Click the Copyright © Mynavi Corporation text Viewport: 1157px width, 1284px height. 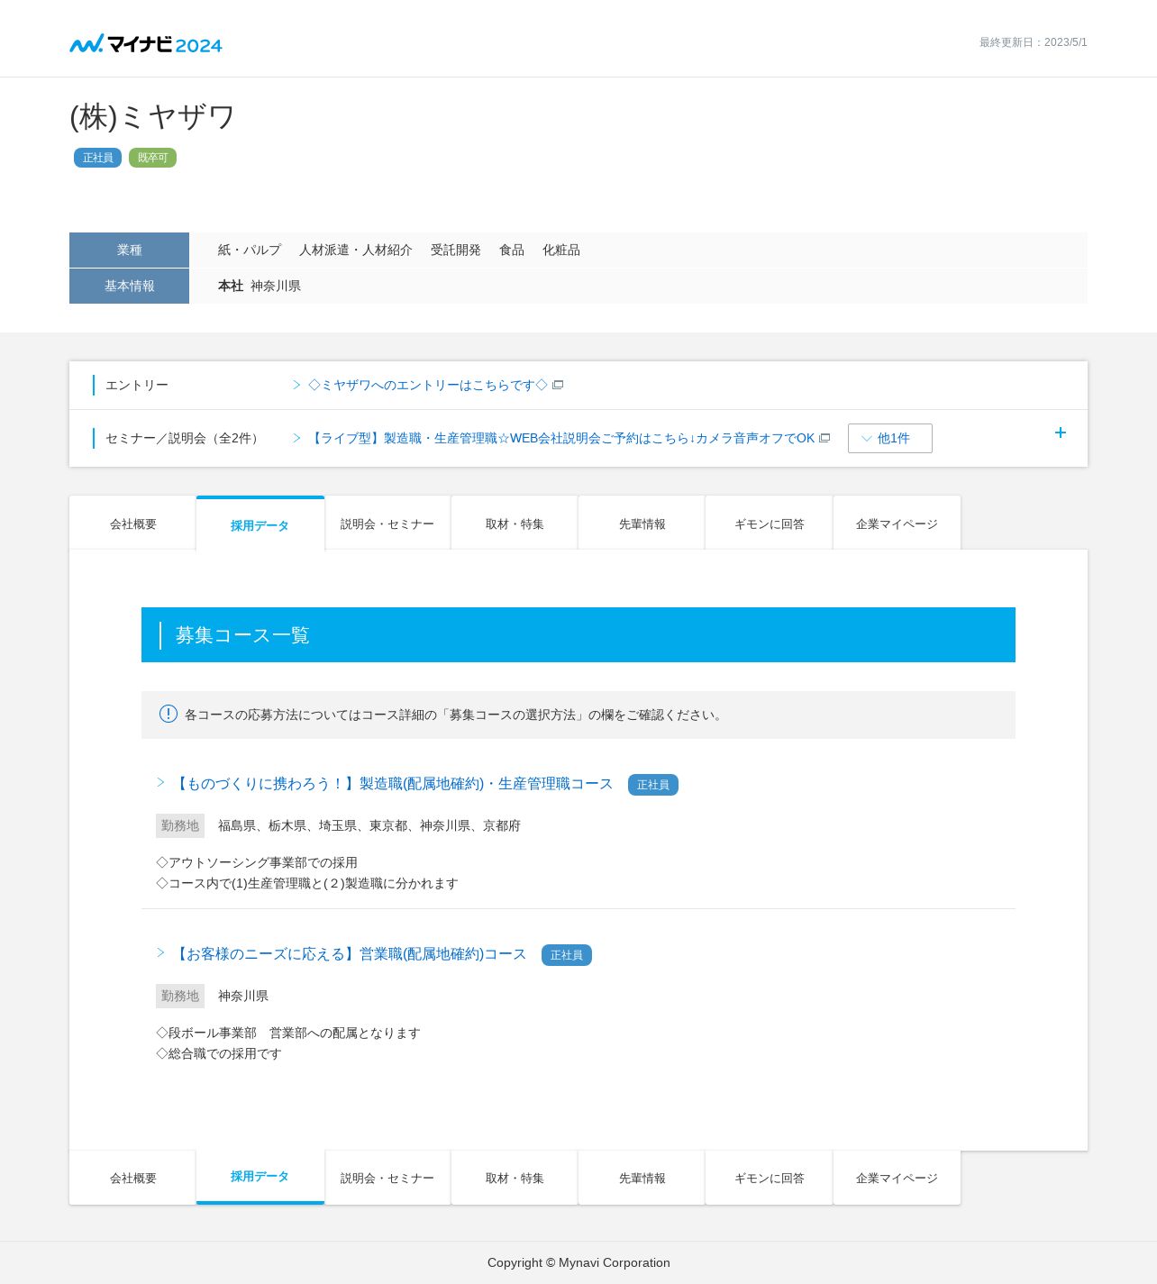(x=578, y=1262)
